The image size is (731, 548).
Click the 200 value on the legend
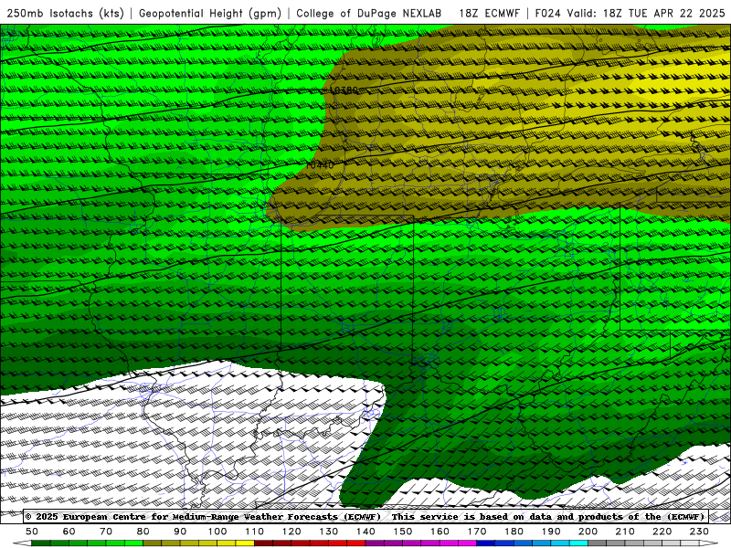588,532
